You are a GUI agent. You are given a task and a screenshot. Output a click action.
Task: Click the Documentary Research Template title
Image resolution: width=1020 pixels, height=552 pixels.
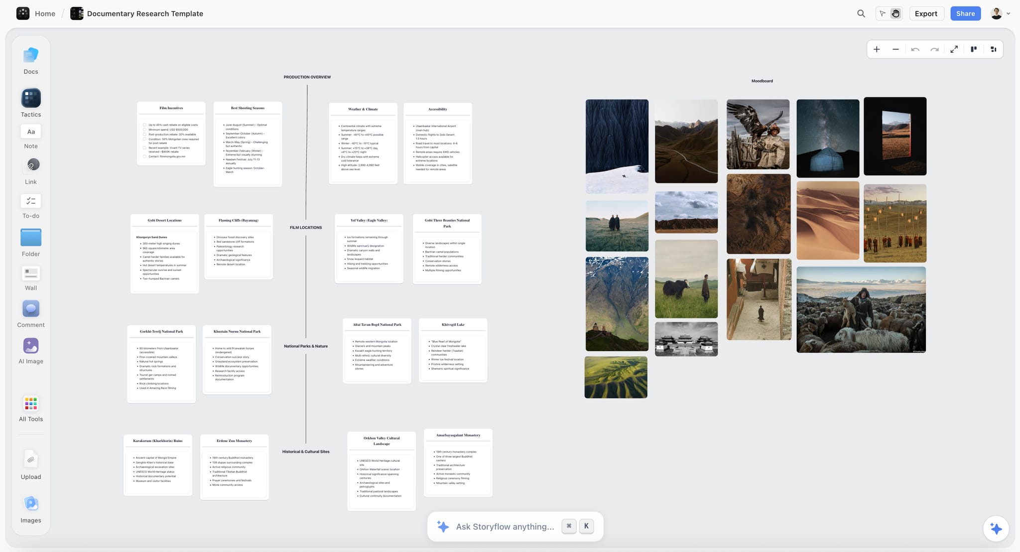click(x=145, y=13)
